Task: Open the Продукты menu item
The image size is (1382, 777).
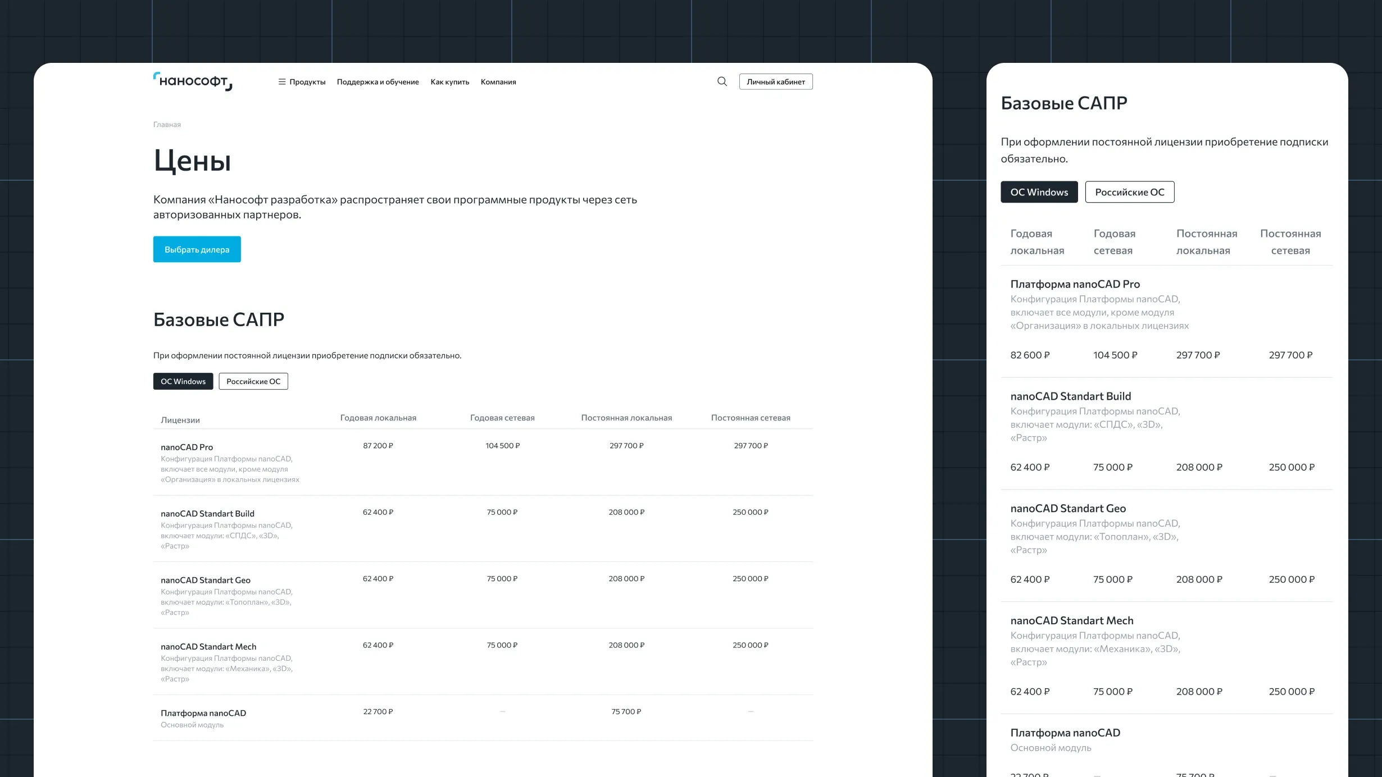Action: click(307, 82)
